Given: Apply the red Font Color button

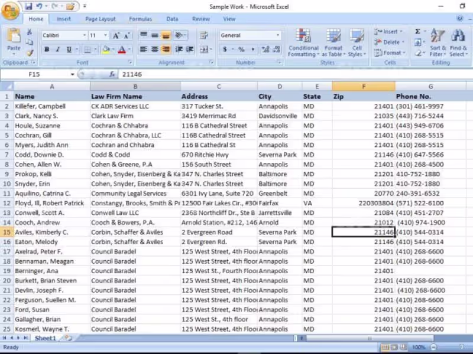Looking at the screenshot, I should pyautogui.click(x=122, y=50).
